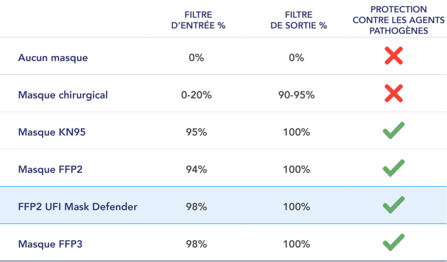This screenshot has width=447, height=262.
Task: Click the red cross for Masque chirurgical
Action: [x=394, y=93]
